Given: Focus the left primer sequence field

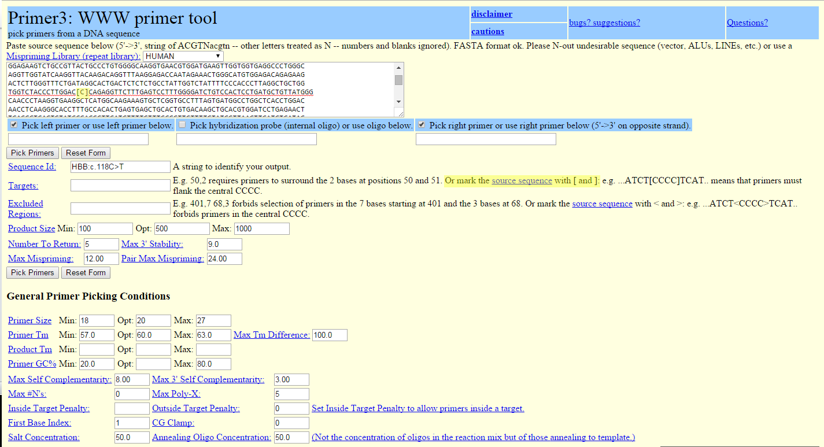Looking at the screenshot, I should (78, 139).
